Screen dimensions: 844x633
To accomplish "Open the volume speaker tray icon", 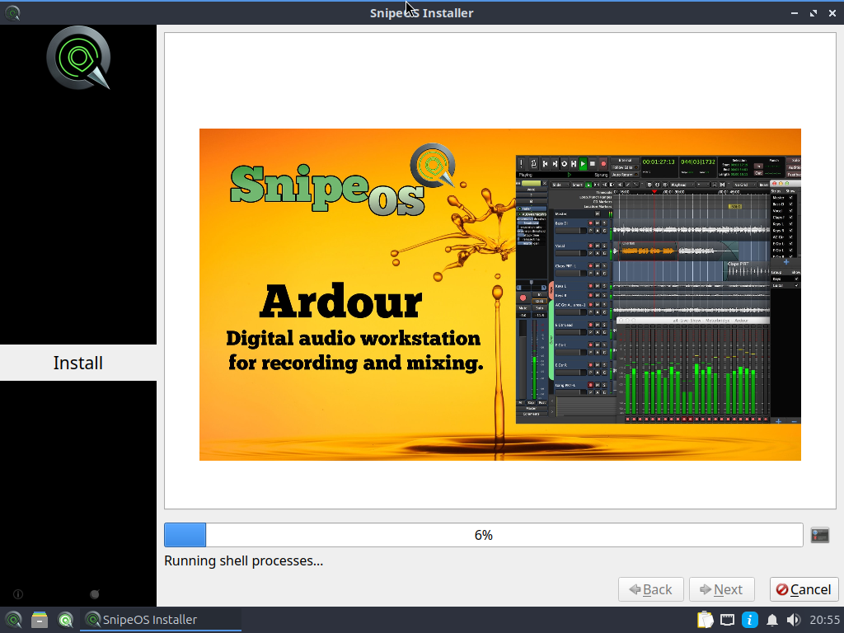I will tap(794, 620).
